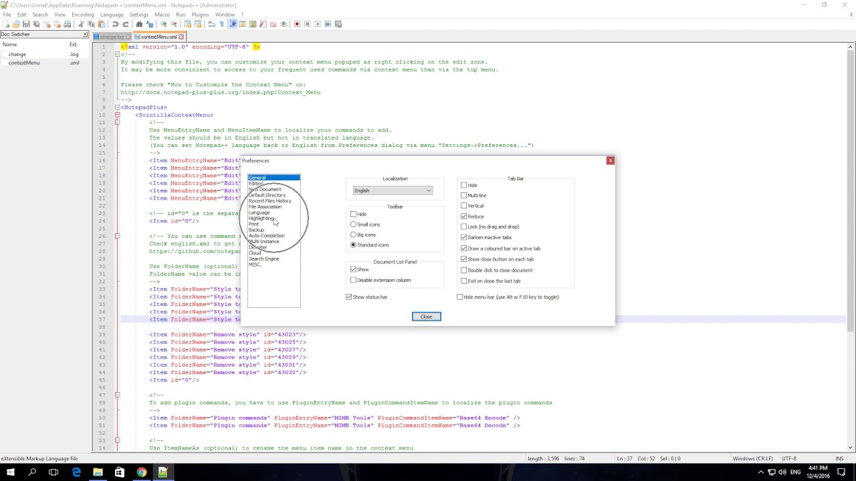
Task: Click the Paste clipboard toolbar icon
Action: pyautogui.click(x=102, y=24)
